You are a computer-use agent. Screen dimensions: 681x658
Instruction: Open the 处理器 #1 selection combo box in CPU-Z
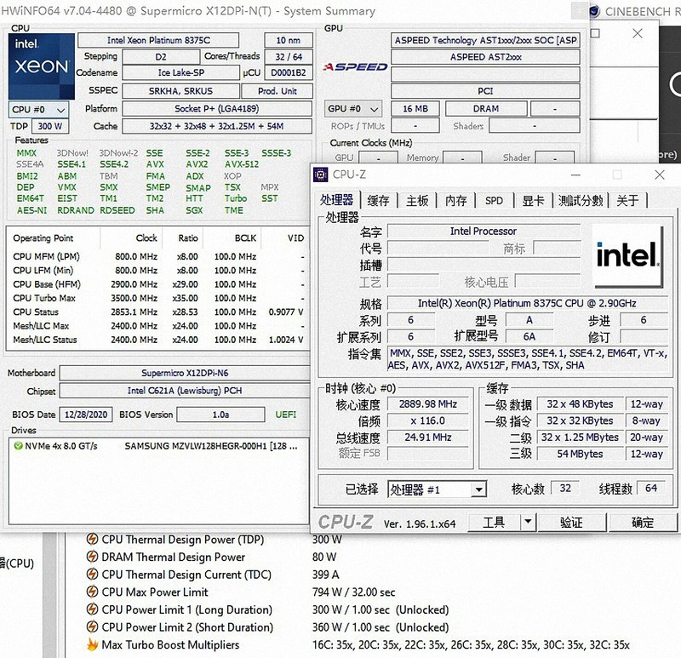(x=437, y=490)
